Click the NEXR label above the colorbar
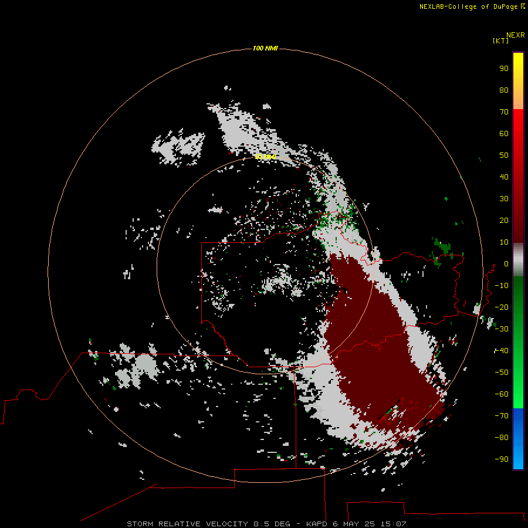The width and height of the screenshot is (528, 528). click(515, 35)
